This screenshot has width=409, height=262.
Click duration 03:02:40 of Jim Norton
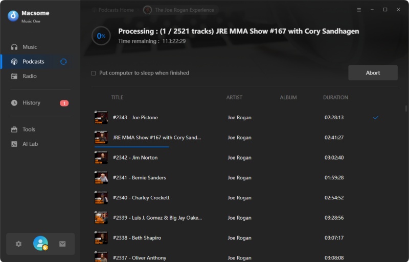pos(334,158)
